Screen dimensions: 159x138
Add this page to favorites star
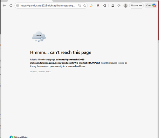pyautogui.click(x=85, y=5)
